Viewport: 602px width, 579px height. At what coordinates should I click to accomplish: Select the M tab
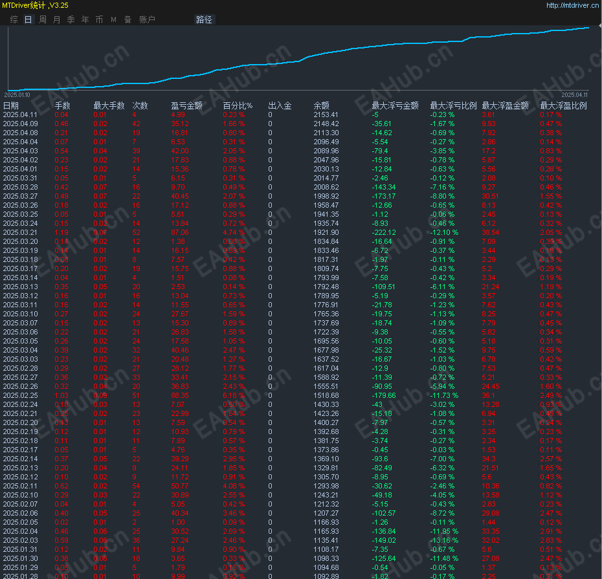114,19
